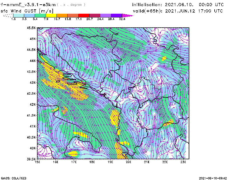
Task: Click the '45.5N' latitude label
Action: coord(31,28)
